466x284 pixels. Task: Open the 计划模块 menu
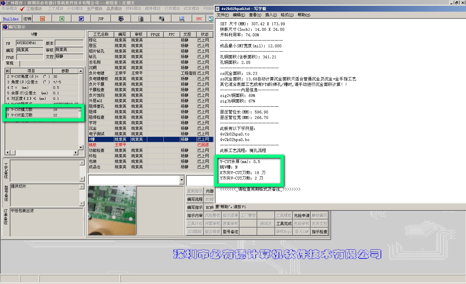(75, 9)
